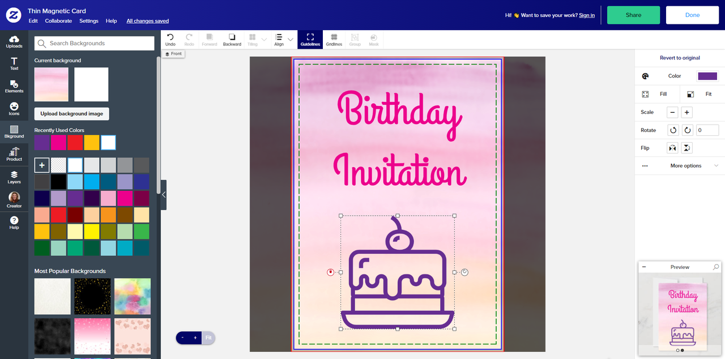725x359 pixels.
Task: Rotate counterclockwise icon
Action: (x=673, y=130)
